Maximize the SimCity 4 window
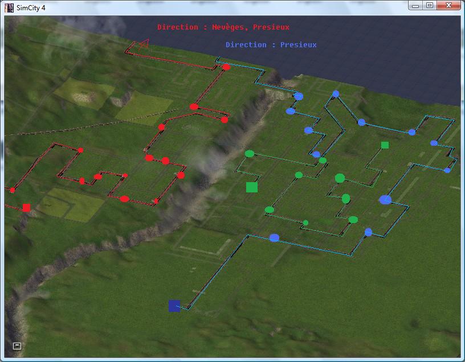 coord(430,6)
